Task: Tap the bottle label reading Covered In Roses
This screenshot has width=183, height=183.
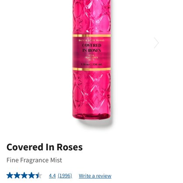Action: coord(91,48)
